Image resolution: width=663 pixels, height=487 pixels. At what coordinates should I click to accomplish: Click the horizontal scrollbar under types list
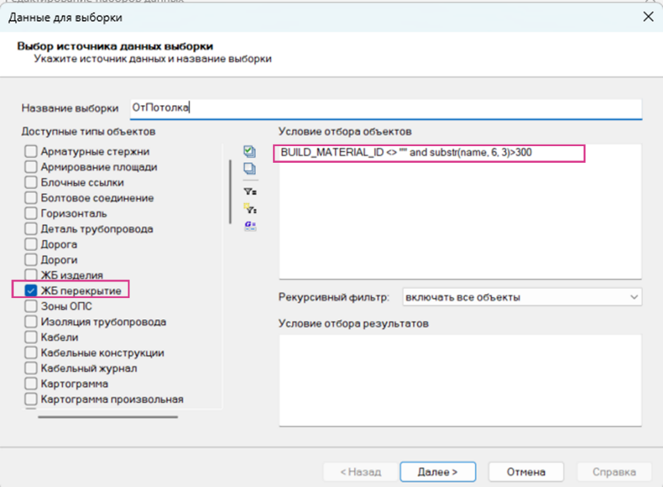pos(108,417)
